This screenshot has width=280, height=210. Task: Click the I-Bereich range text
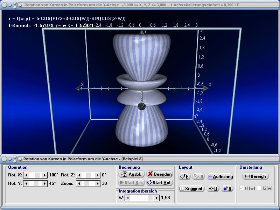pos(51,25)
